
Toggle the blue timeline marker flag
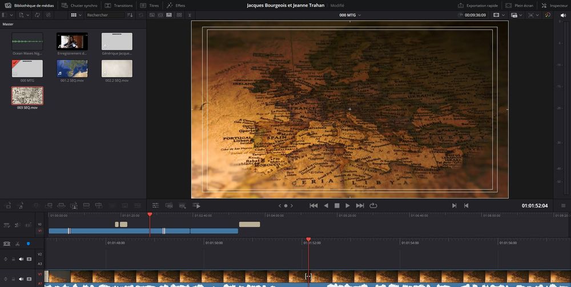pos(28,244)
